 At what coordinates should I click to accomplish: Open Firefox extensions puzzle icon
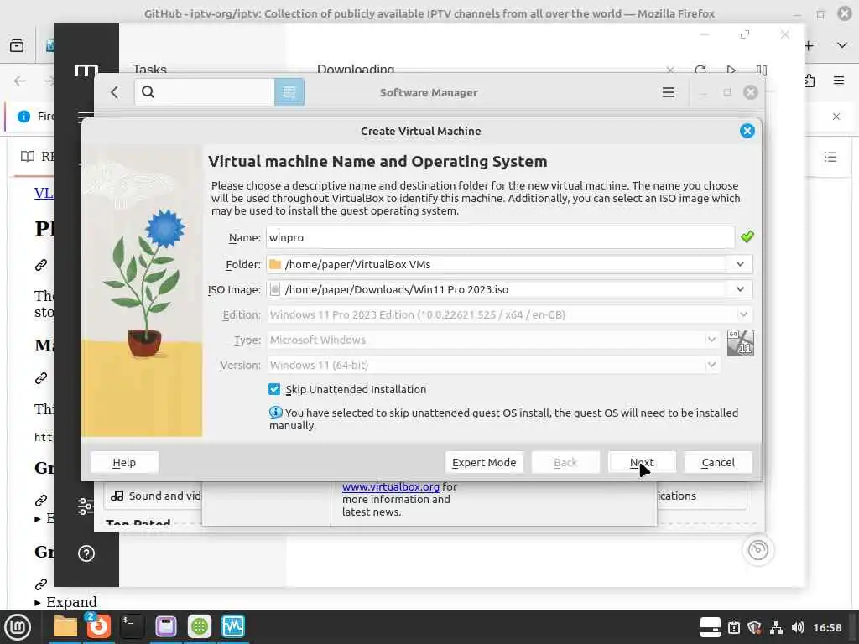(810, 80)
